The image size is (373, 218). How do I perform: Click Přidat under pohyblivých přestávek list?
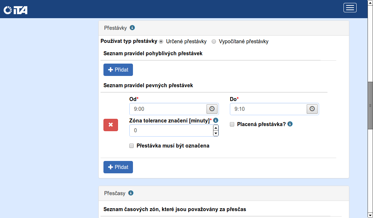118,70
